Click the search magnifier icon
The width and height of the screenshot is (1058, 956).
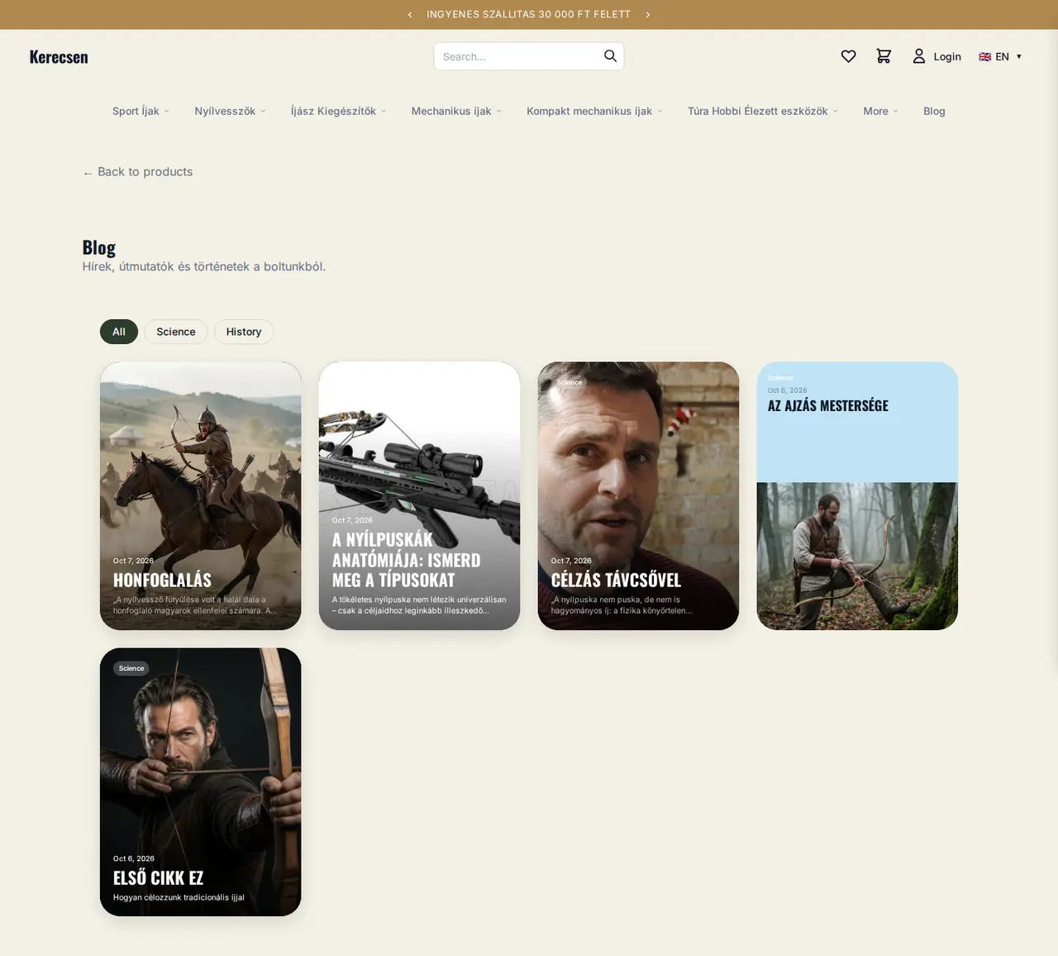[610, 56]
